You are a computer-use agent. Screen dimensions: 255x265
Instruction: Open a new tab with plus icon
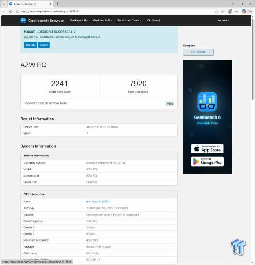coord(57,4)
